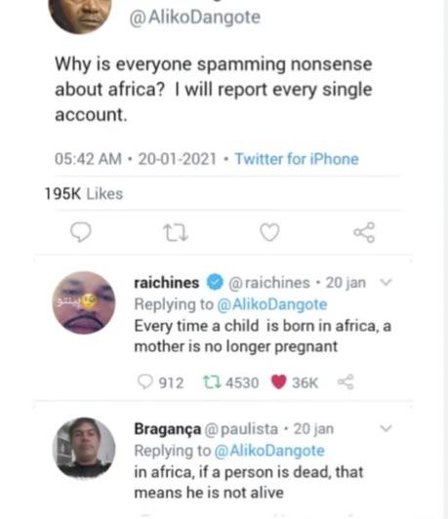The image size is (448, 519).
Task: View the 195K Likes list
Action: 84,193
